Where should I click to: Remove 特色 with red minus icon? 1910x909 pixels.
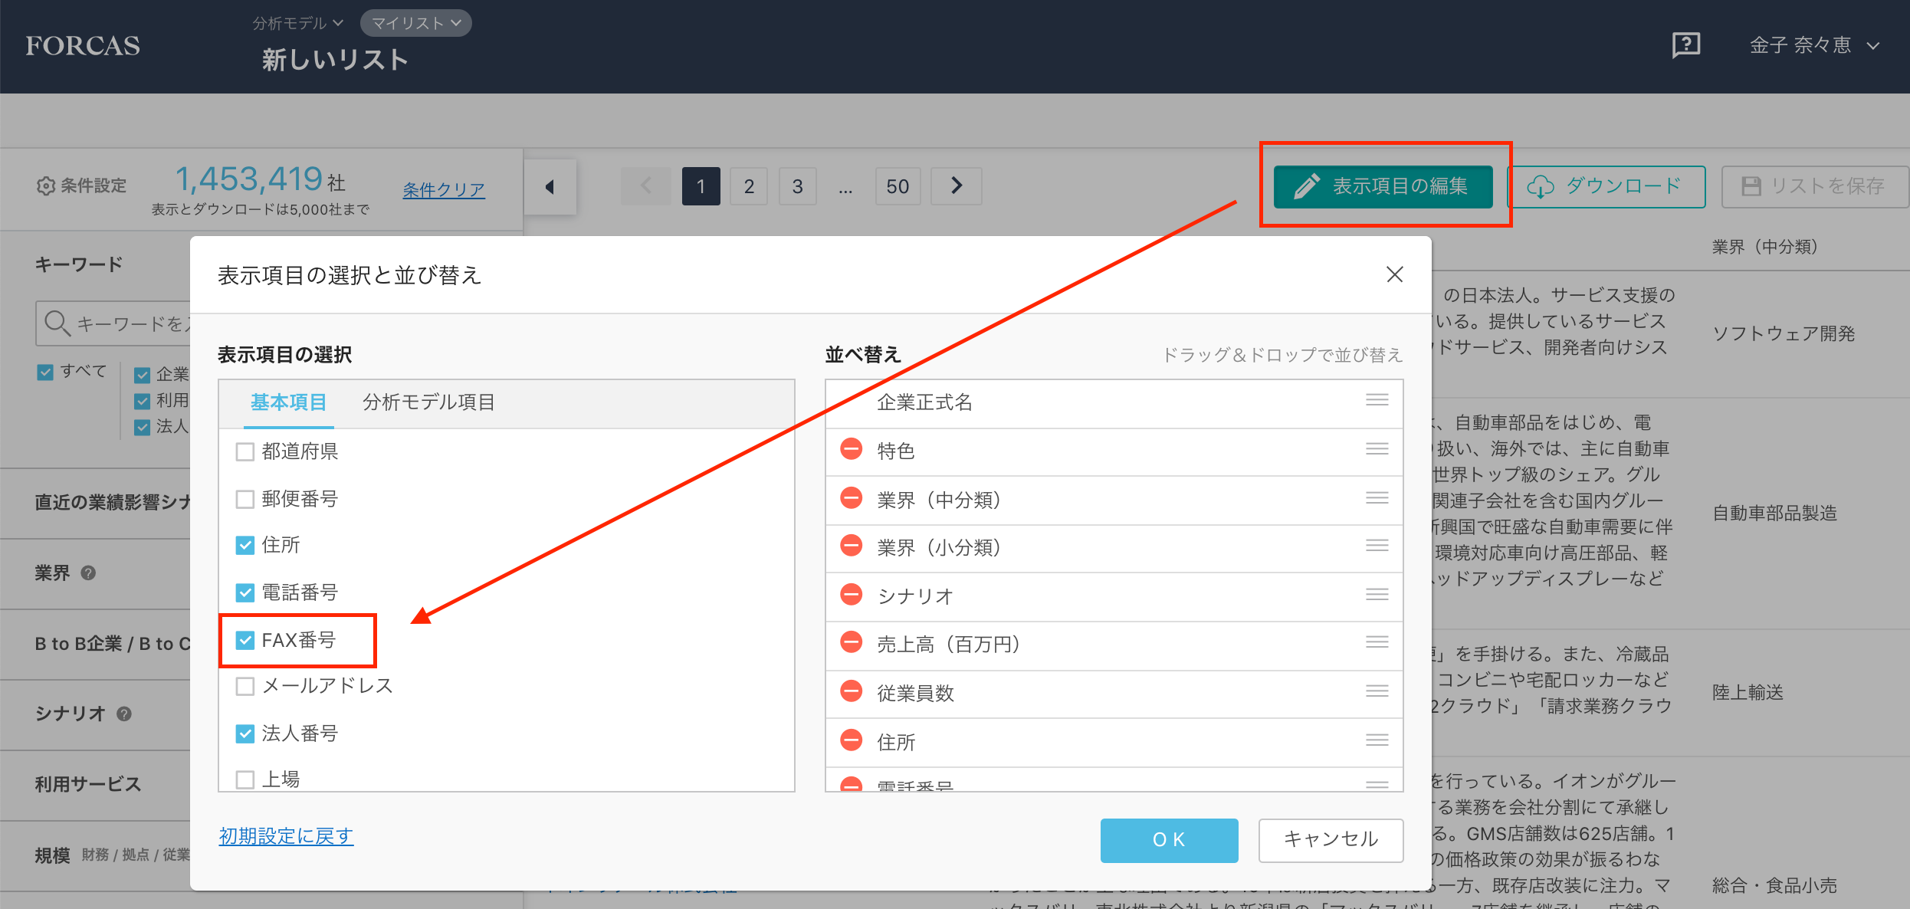851,450
